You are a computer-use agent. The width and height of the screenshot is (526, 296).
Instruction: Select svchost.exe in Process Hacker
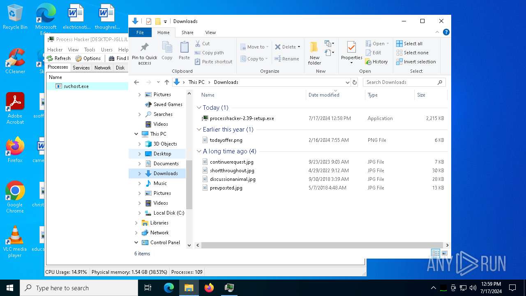click(76, 86)
